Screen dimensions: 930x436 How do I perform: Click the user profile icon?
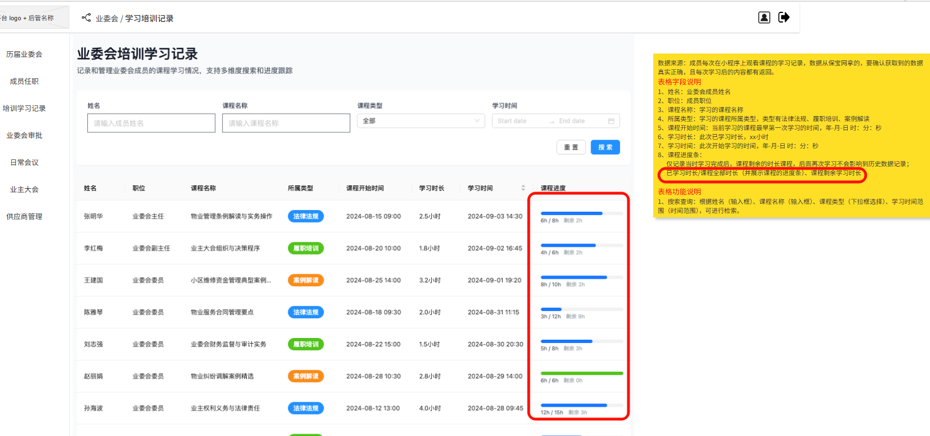tap(764, 17)
